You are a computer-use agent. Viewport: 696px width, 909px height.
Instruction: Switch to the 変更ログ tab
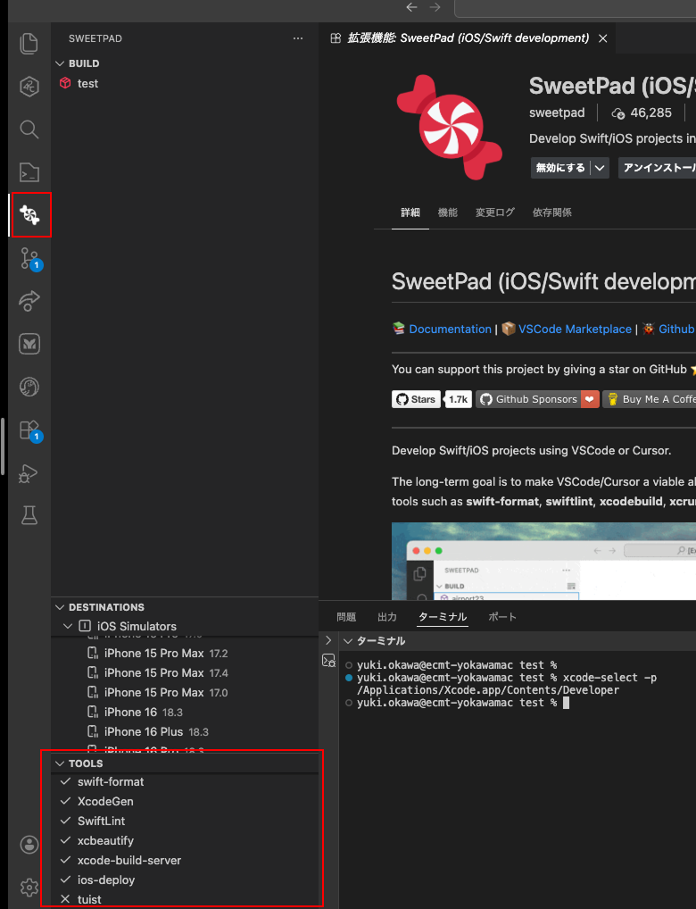point(494,213)
